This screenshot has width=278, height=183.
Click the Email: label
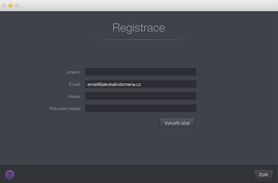75,84
